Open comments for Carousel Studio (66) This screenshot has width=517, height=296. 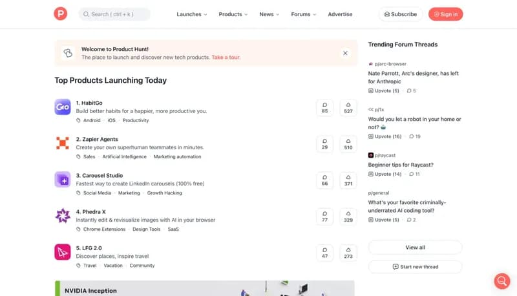point(325,180)
